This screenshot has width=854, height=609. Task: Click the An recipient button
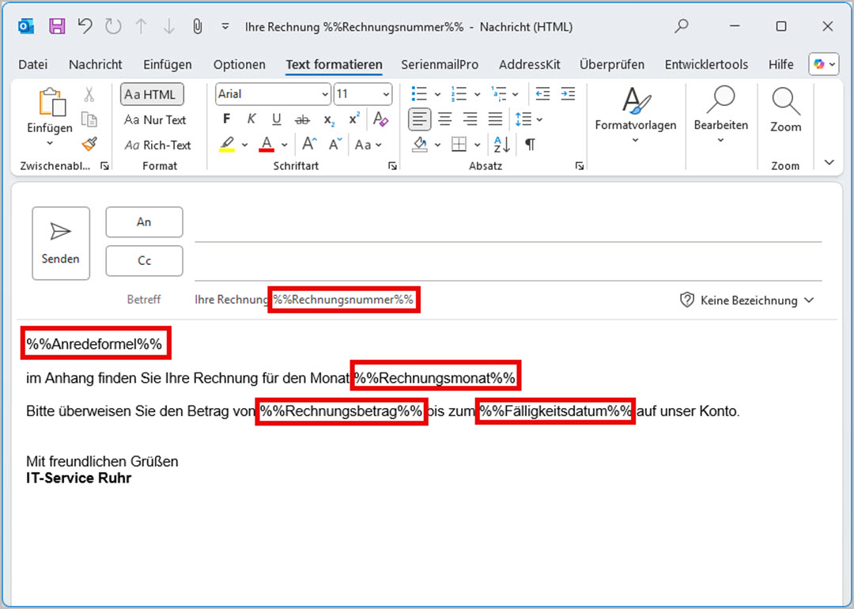click(144, 222)
